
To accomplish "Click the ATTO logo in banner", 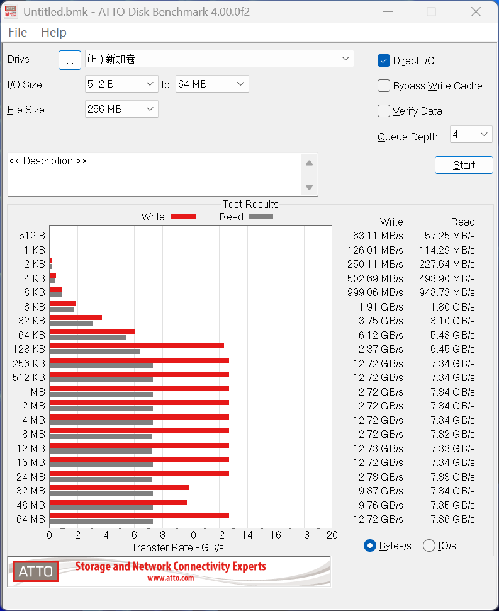I will [x=36, y=571].
